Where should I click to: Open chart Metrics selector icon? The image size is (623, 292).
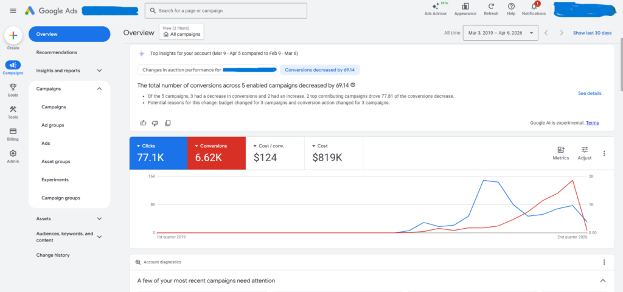[560, 150]
